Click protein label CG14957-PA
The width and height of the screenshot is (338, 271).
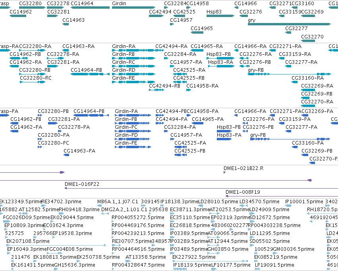186,135
